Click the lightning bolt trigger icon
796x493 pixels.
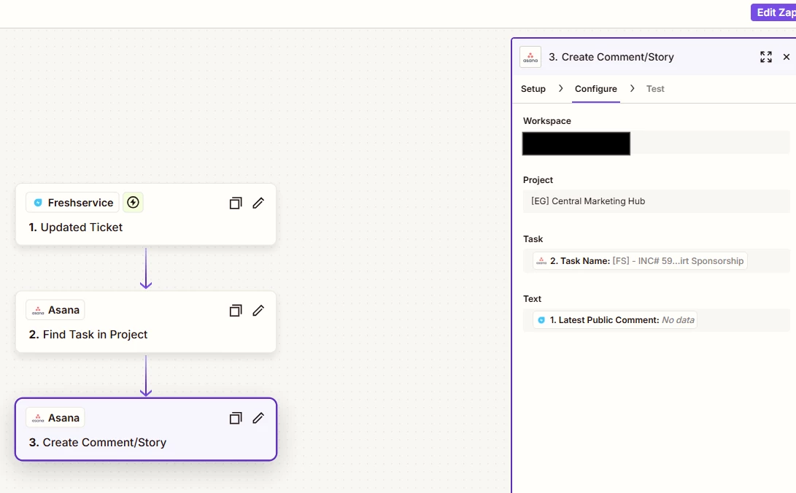[133, 202]
